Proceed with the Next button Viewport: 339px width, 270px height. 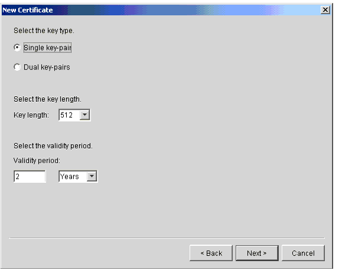pos(257,253)
